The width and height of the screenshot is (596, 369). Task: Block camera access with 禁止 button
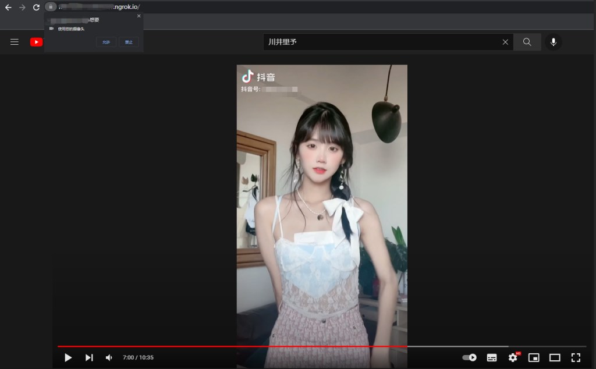pos(129,42)
